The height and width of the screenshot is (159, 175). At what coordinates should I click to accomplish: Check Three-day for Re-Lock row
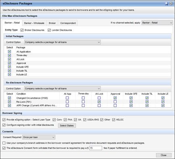(83, 102)
